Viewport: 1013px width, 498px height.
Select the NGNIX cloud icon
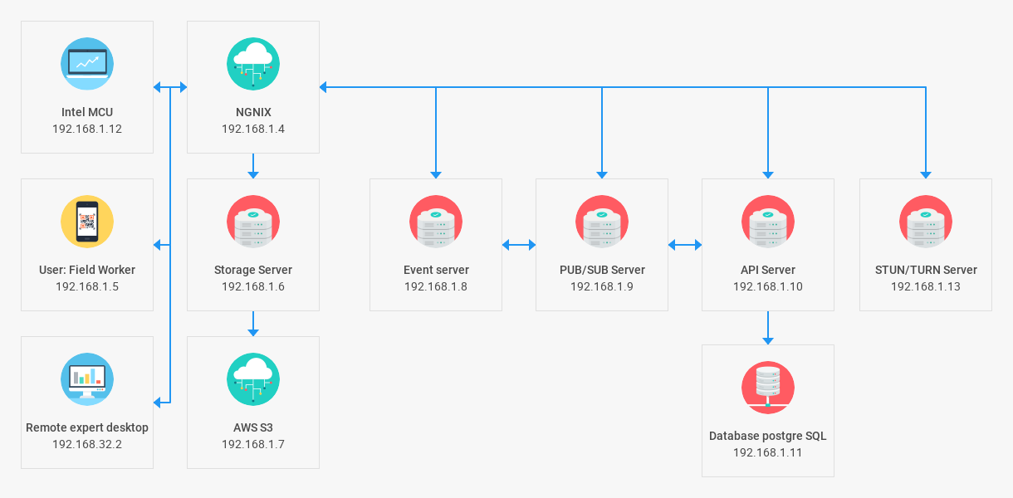(253, 64)
